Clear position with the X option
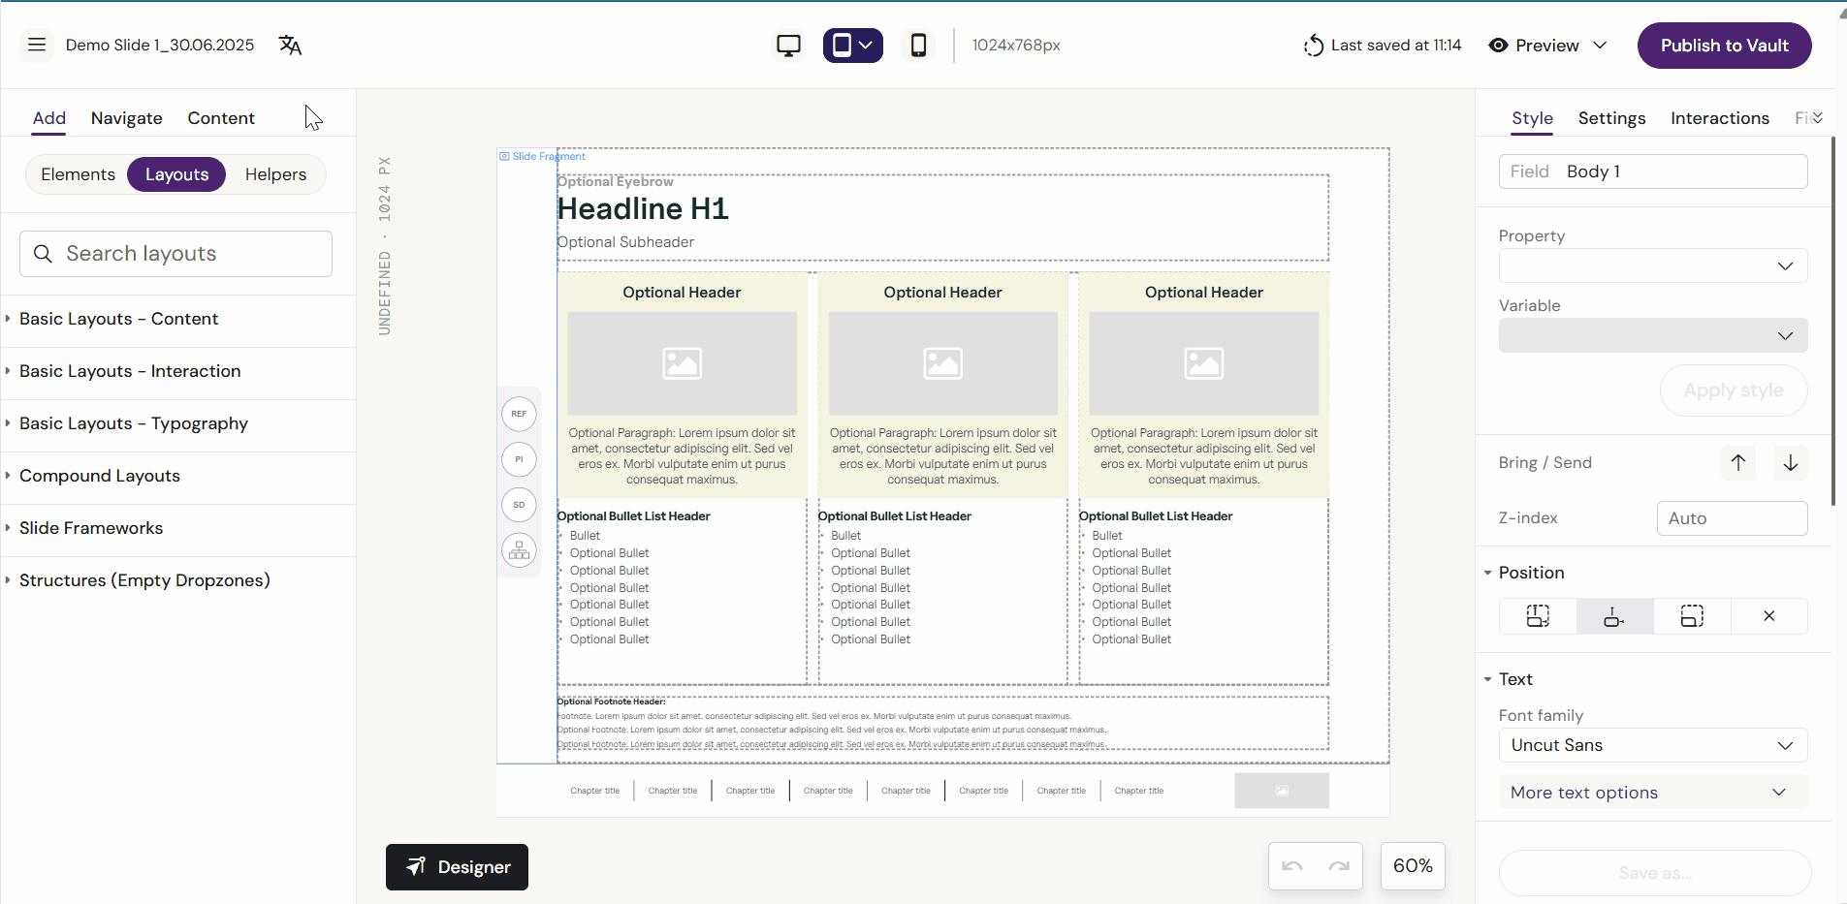Screen dimensions: 1847x904 tap(1768, 616)
